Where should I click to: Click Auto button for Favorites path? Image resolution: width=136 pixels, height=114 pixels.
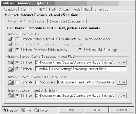click(122, 82)
